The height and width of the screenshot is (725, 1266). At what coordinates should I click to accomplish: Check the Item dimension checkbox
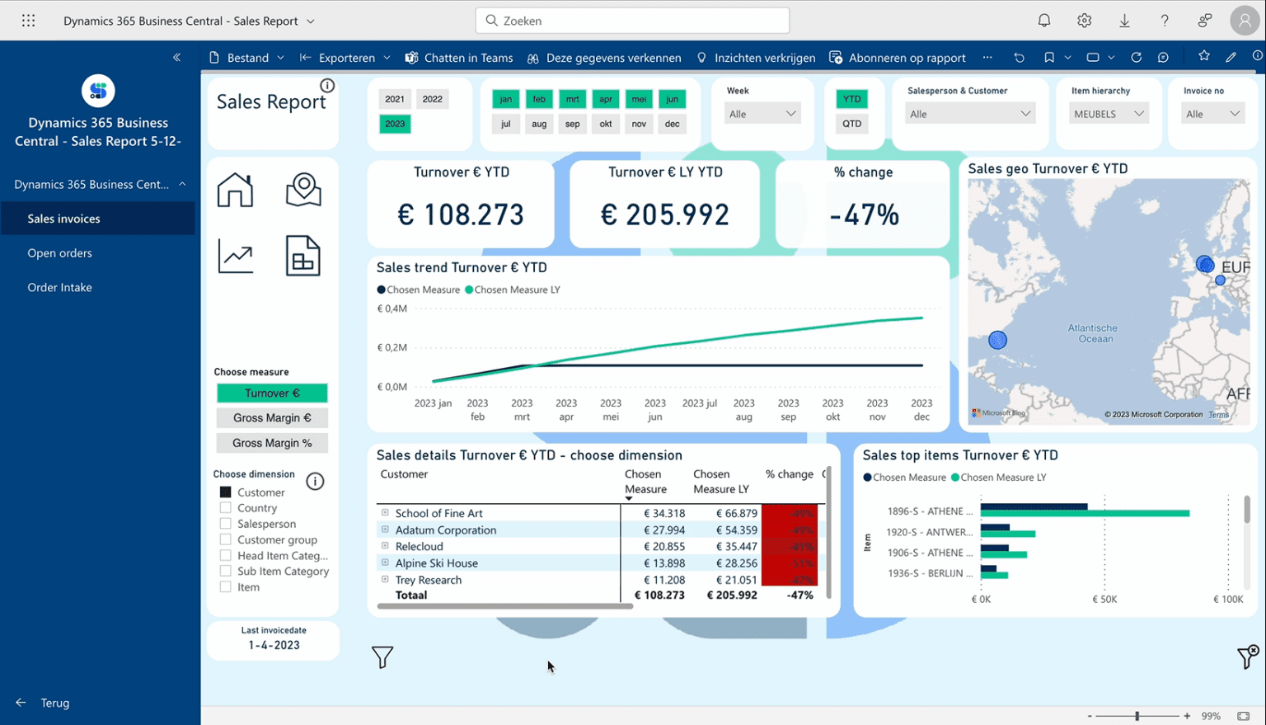pos(224,586)
